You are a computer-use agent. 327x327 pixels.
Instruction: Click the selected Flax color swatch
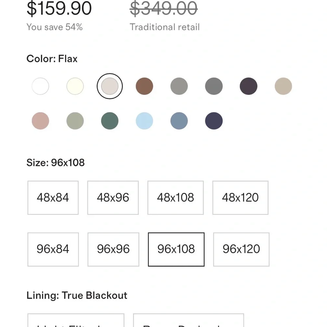110,86
